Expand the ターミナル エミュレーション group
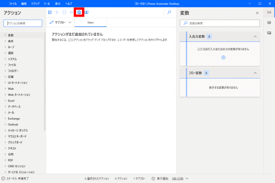Viewport: 275px width, 183px height. pos(5,172)
